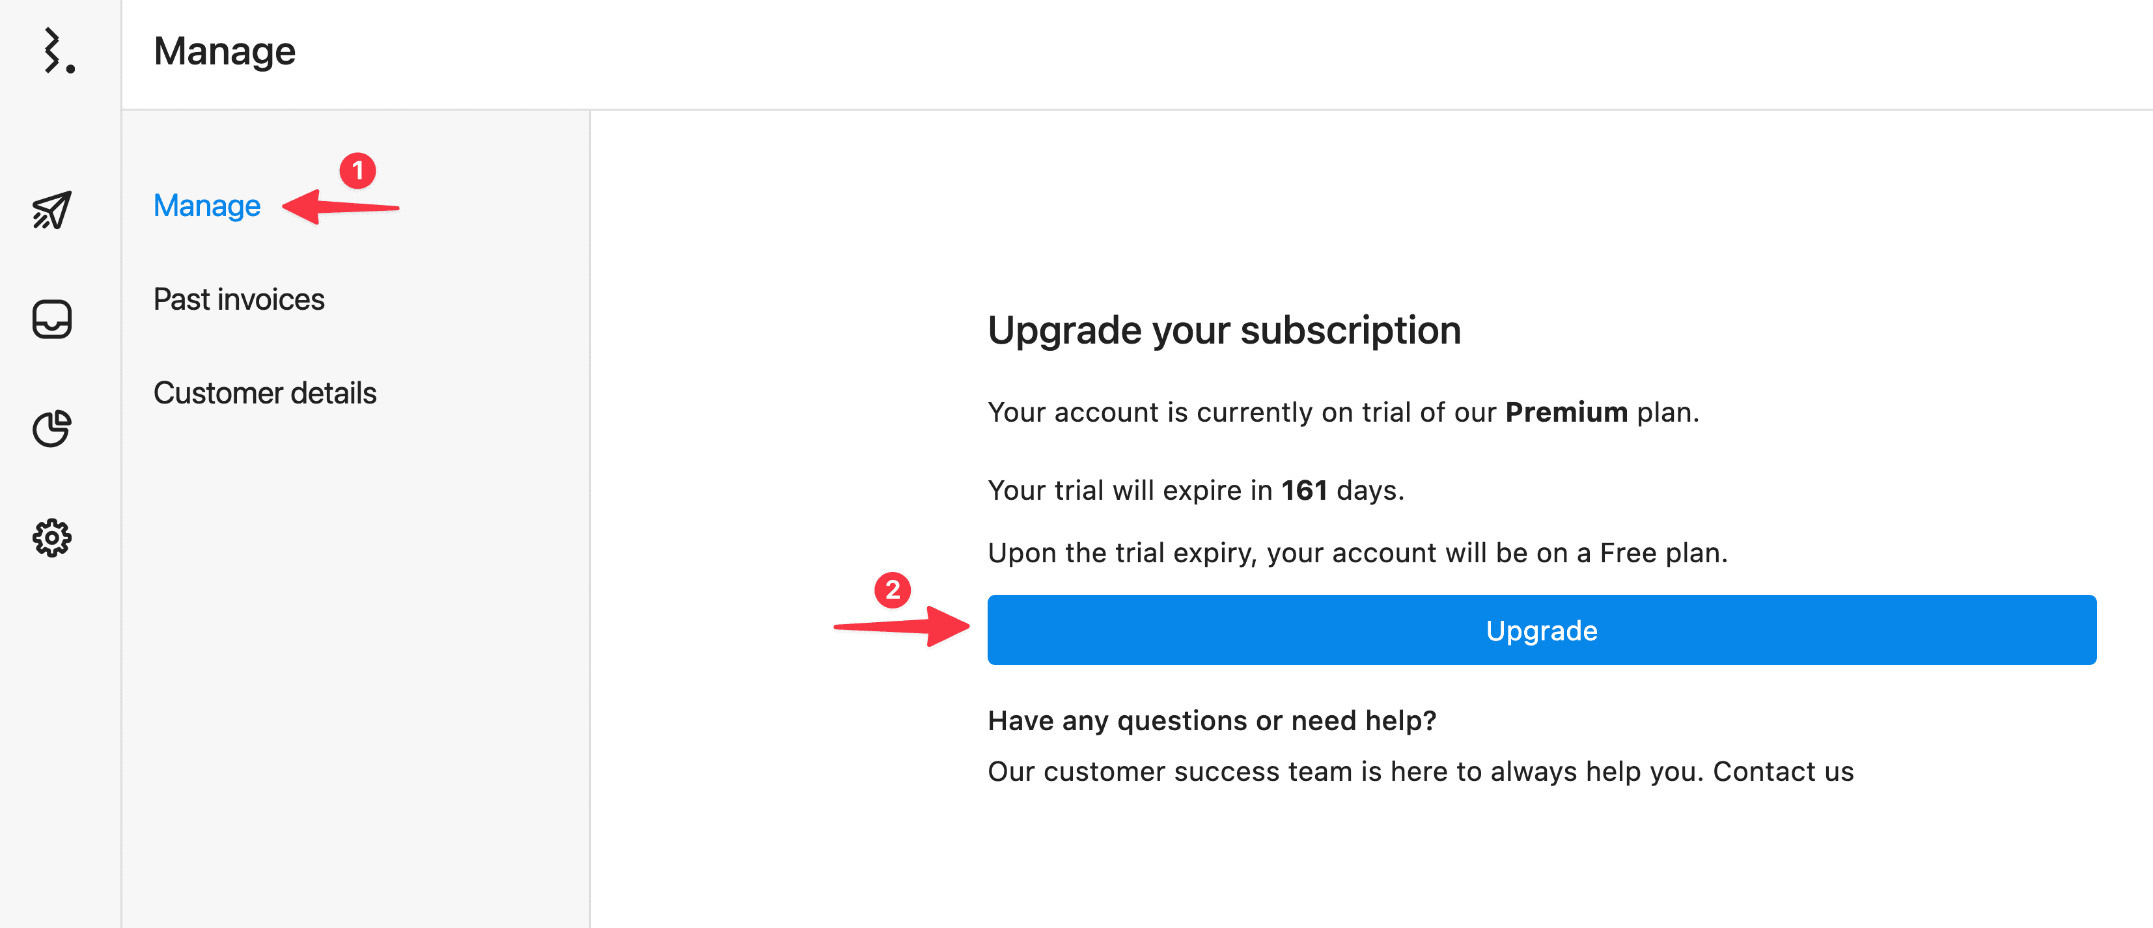Viewport: 2153px width, 928px height.
Task: Click the bold Premium plan name
Action: (x=1566, y=412)
